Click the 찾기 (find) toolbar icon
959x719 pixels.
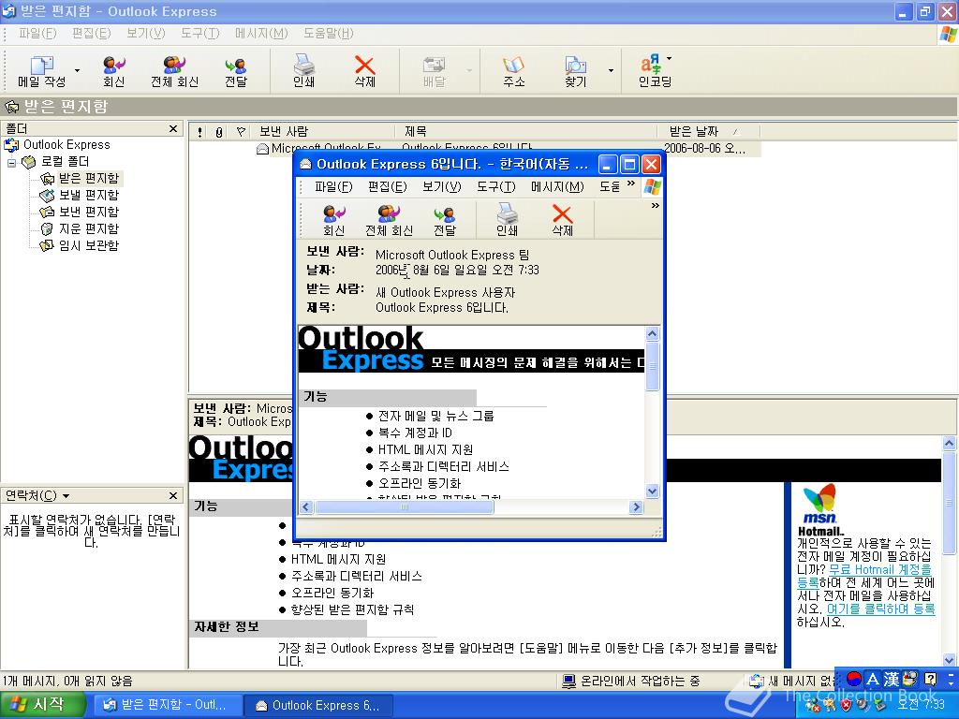pos(575,71)
